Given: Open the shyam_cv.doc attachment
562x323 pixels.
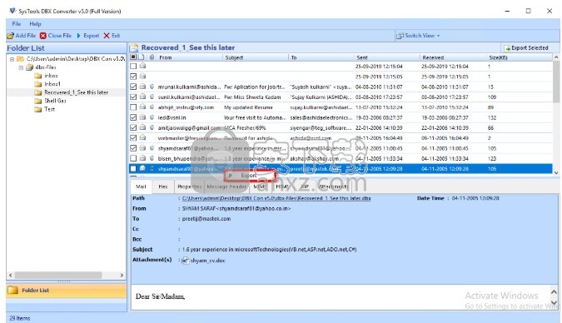Looking at the screenshot, I should point(204,261).
